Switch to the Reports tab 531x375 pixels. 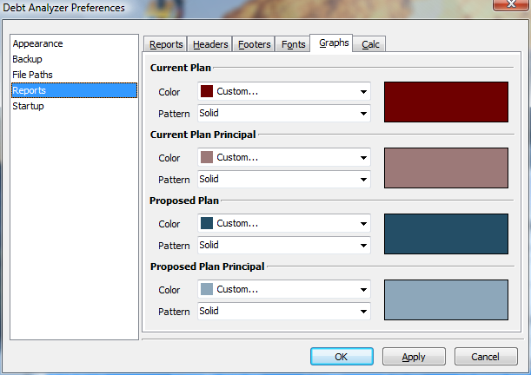click(x=166, y=45)
